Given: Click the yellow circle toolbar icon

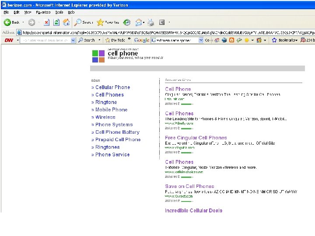Looking at the screenshot, I should point(247,40).
